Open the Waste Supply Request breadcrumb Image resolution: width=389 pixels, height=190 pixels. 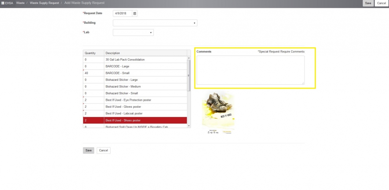tap(44, 3)
